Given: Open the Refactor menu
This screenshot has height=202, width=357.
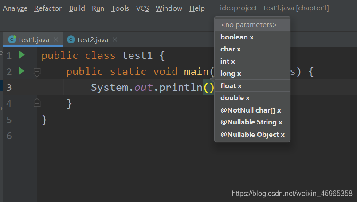Looking at the screenshot, I should (48, 8).
